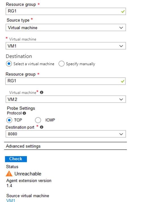The width and height of the screenshot is (166, 202).
Task: Click green checkmark in destination Resource group
Action: coord(123,81)
